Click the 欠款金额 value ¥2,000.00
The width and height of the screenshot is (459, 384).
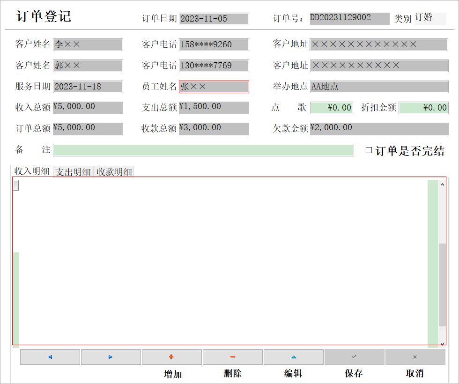tap(379, 129)
